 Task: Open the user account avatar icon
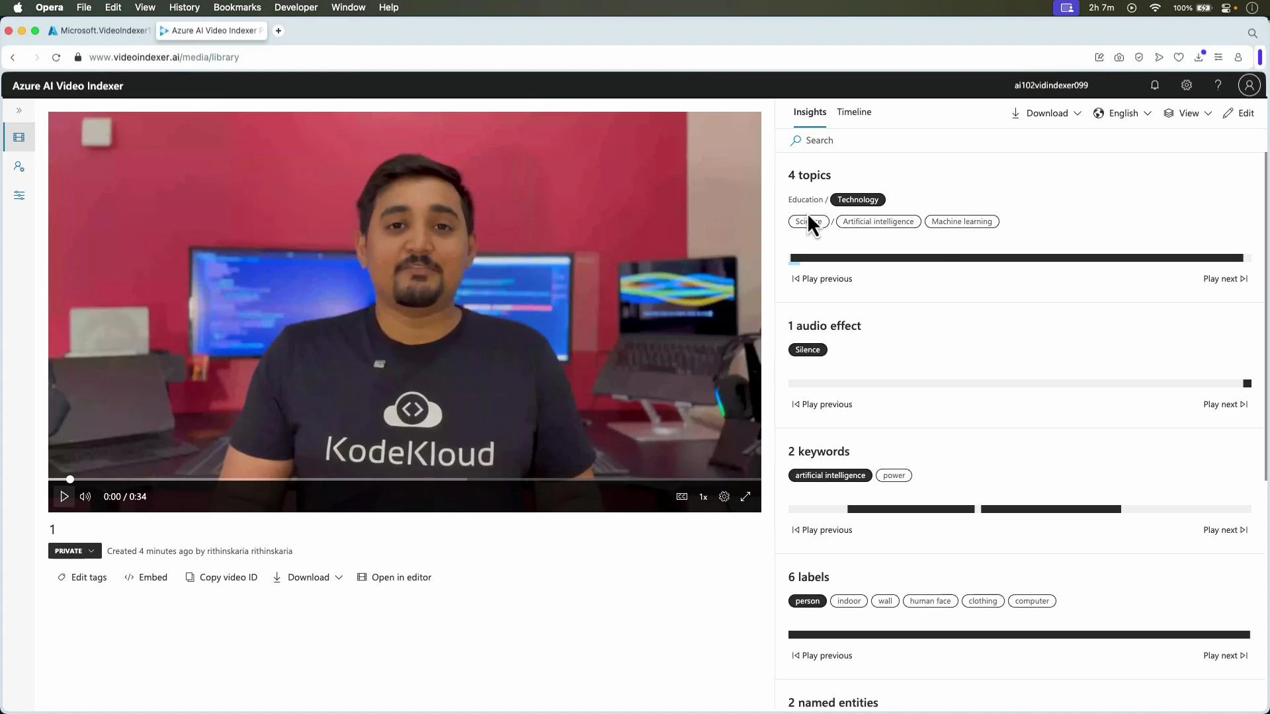pyautogui.click(x=1249, y=85)
